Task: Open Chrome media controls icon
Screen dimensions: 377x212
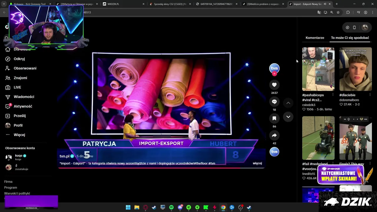Action: (x=358, y=12)
